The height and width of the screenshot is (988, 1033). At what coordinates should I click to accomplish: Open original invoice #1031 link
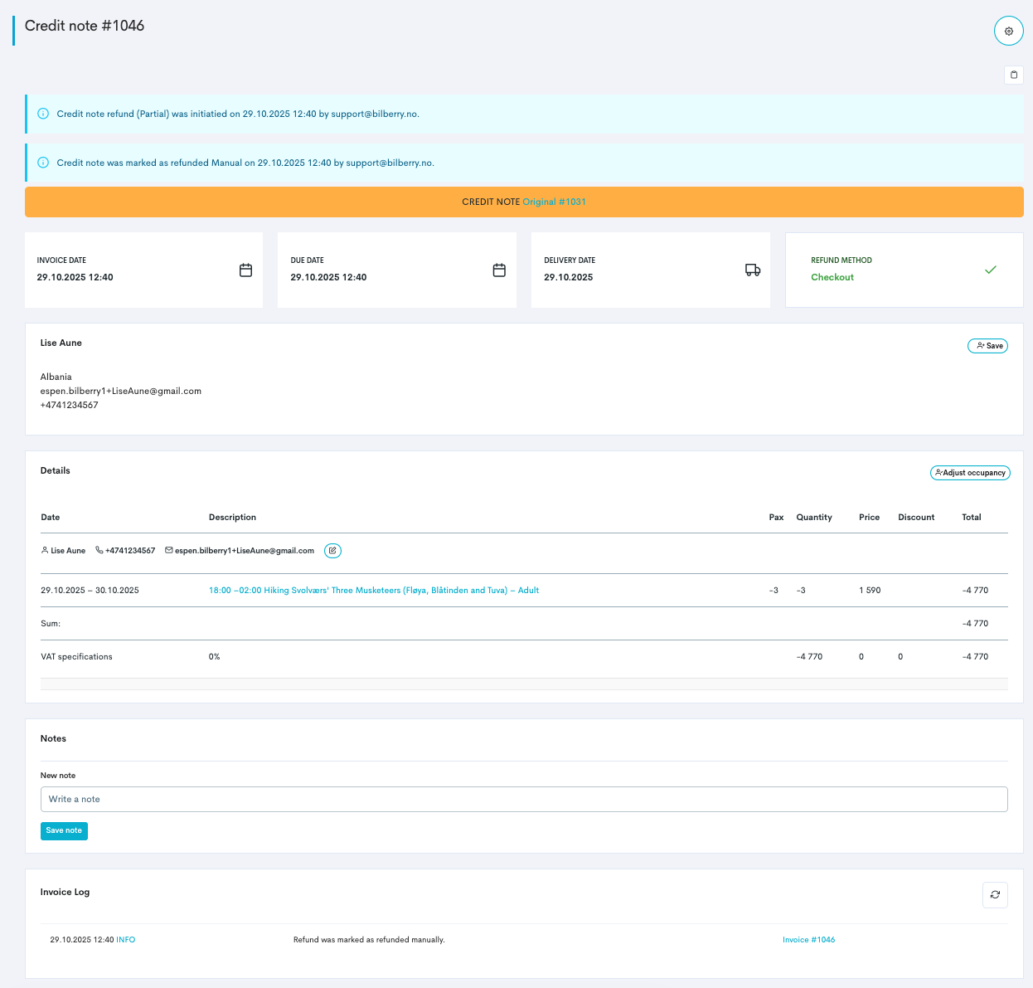tap(554, 202)
